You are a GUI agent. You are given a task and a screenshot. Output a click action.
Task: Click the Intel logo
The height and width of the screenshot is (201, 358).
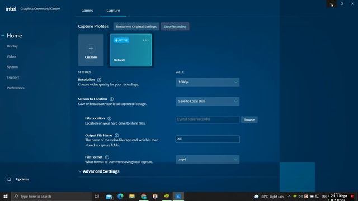click(11, 9)
